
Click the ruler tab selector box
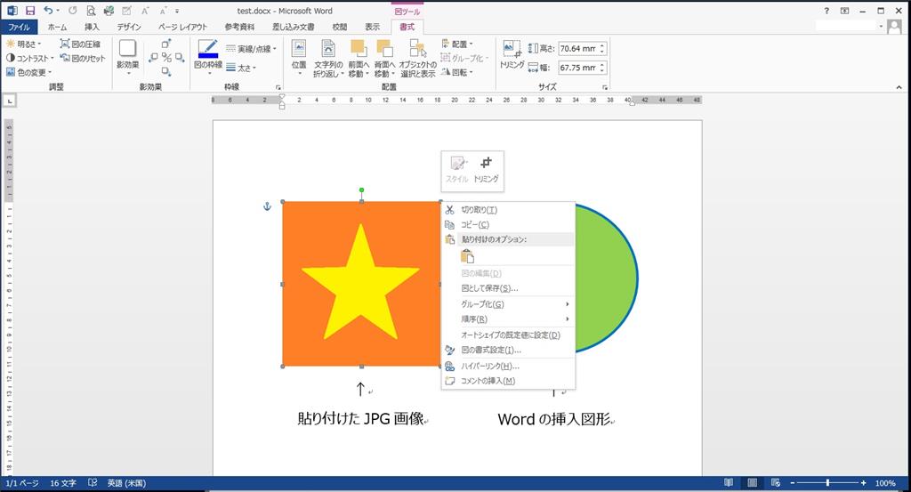10,101
